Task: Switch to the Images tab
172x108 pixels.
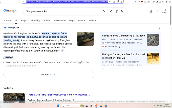Action: [24, 20]
